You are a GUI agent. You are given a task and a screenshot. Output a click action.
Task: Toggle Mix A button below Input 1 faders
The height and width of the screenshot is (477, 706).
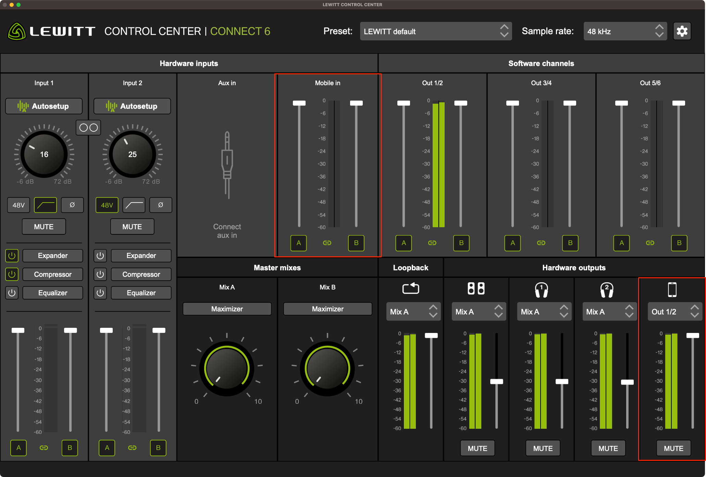click(x=18, y=448)
